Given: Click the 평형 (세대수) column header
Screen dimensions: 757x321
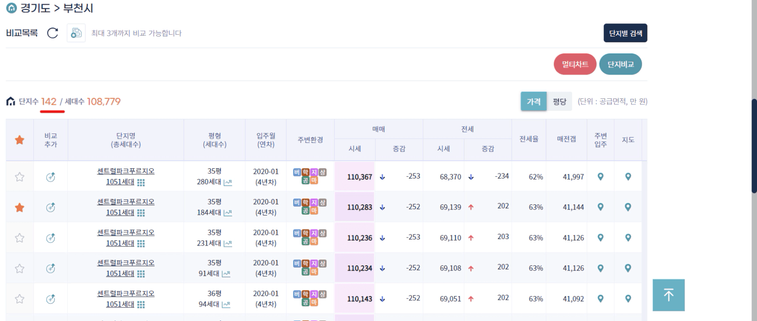Looking at the screenshot, I should [214, 140].
